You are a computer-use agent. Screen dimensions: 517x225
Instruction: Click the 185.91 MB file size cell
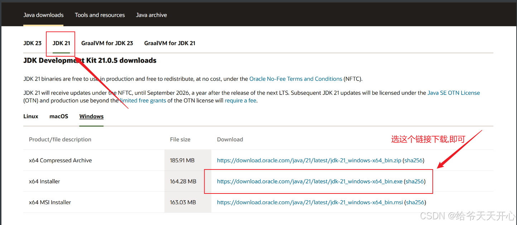pyautogui.click(x=188, y=161)
